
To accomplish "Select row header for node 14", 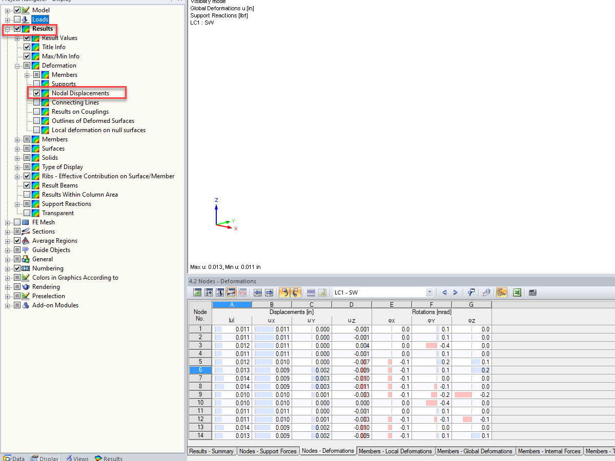I will point(200,436).
